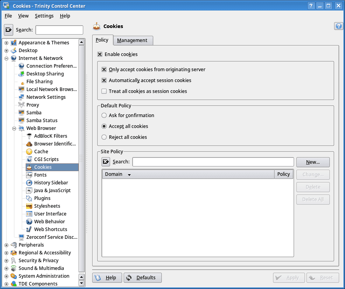
Task: Click the Web Shortcuts icon
Action: point(29,229)
